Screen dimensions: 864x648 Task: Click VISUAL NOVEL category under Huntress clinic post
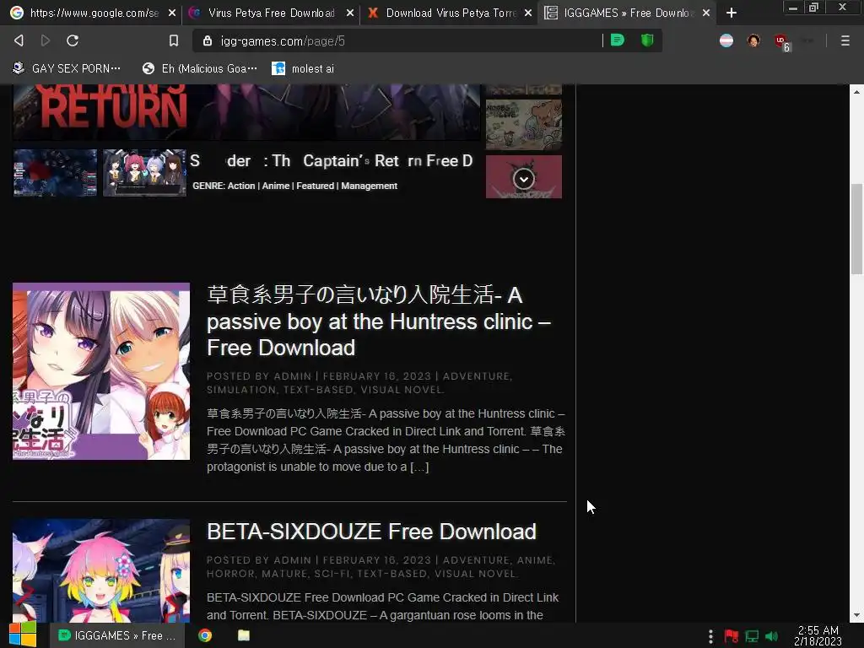pos(401,390)
